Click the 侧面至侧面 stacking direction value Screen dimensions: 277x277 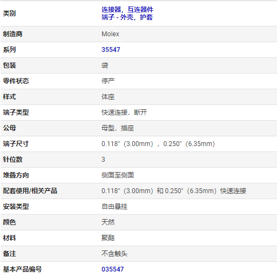[118, 175]
